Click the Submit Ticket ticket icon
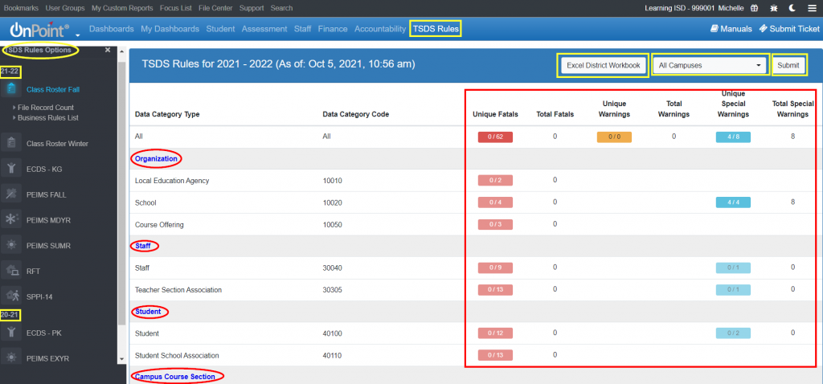This screenshot has width=823, height=384. pos(763,29)
